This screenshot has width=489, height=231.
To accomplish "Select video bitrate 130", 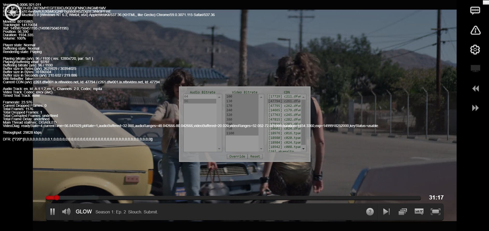I will (x=242, y=101).
